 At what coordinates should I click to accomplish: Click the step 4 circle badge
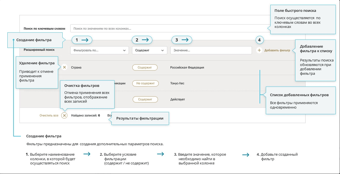click(260, 40)
